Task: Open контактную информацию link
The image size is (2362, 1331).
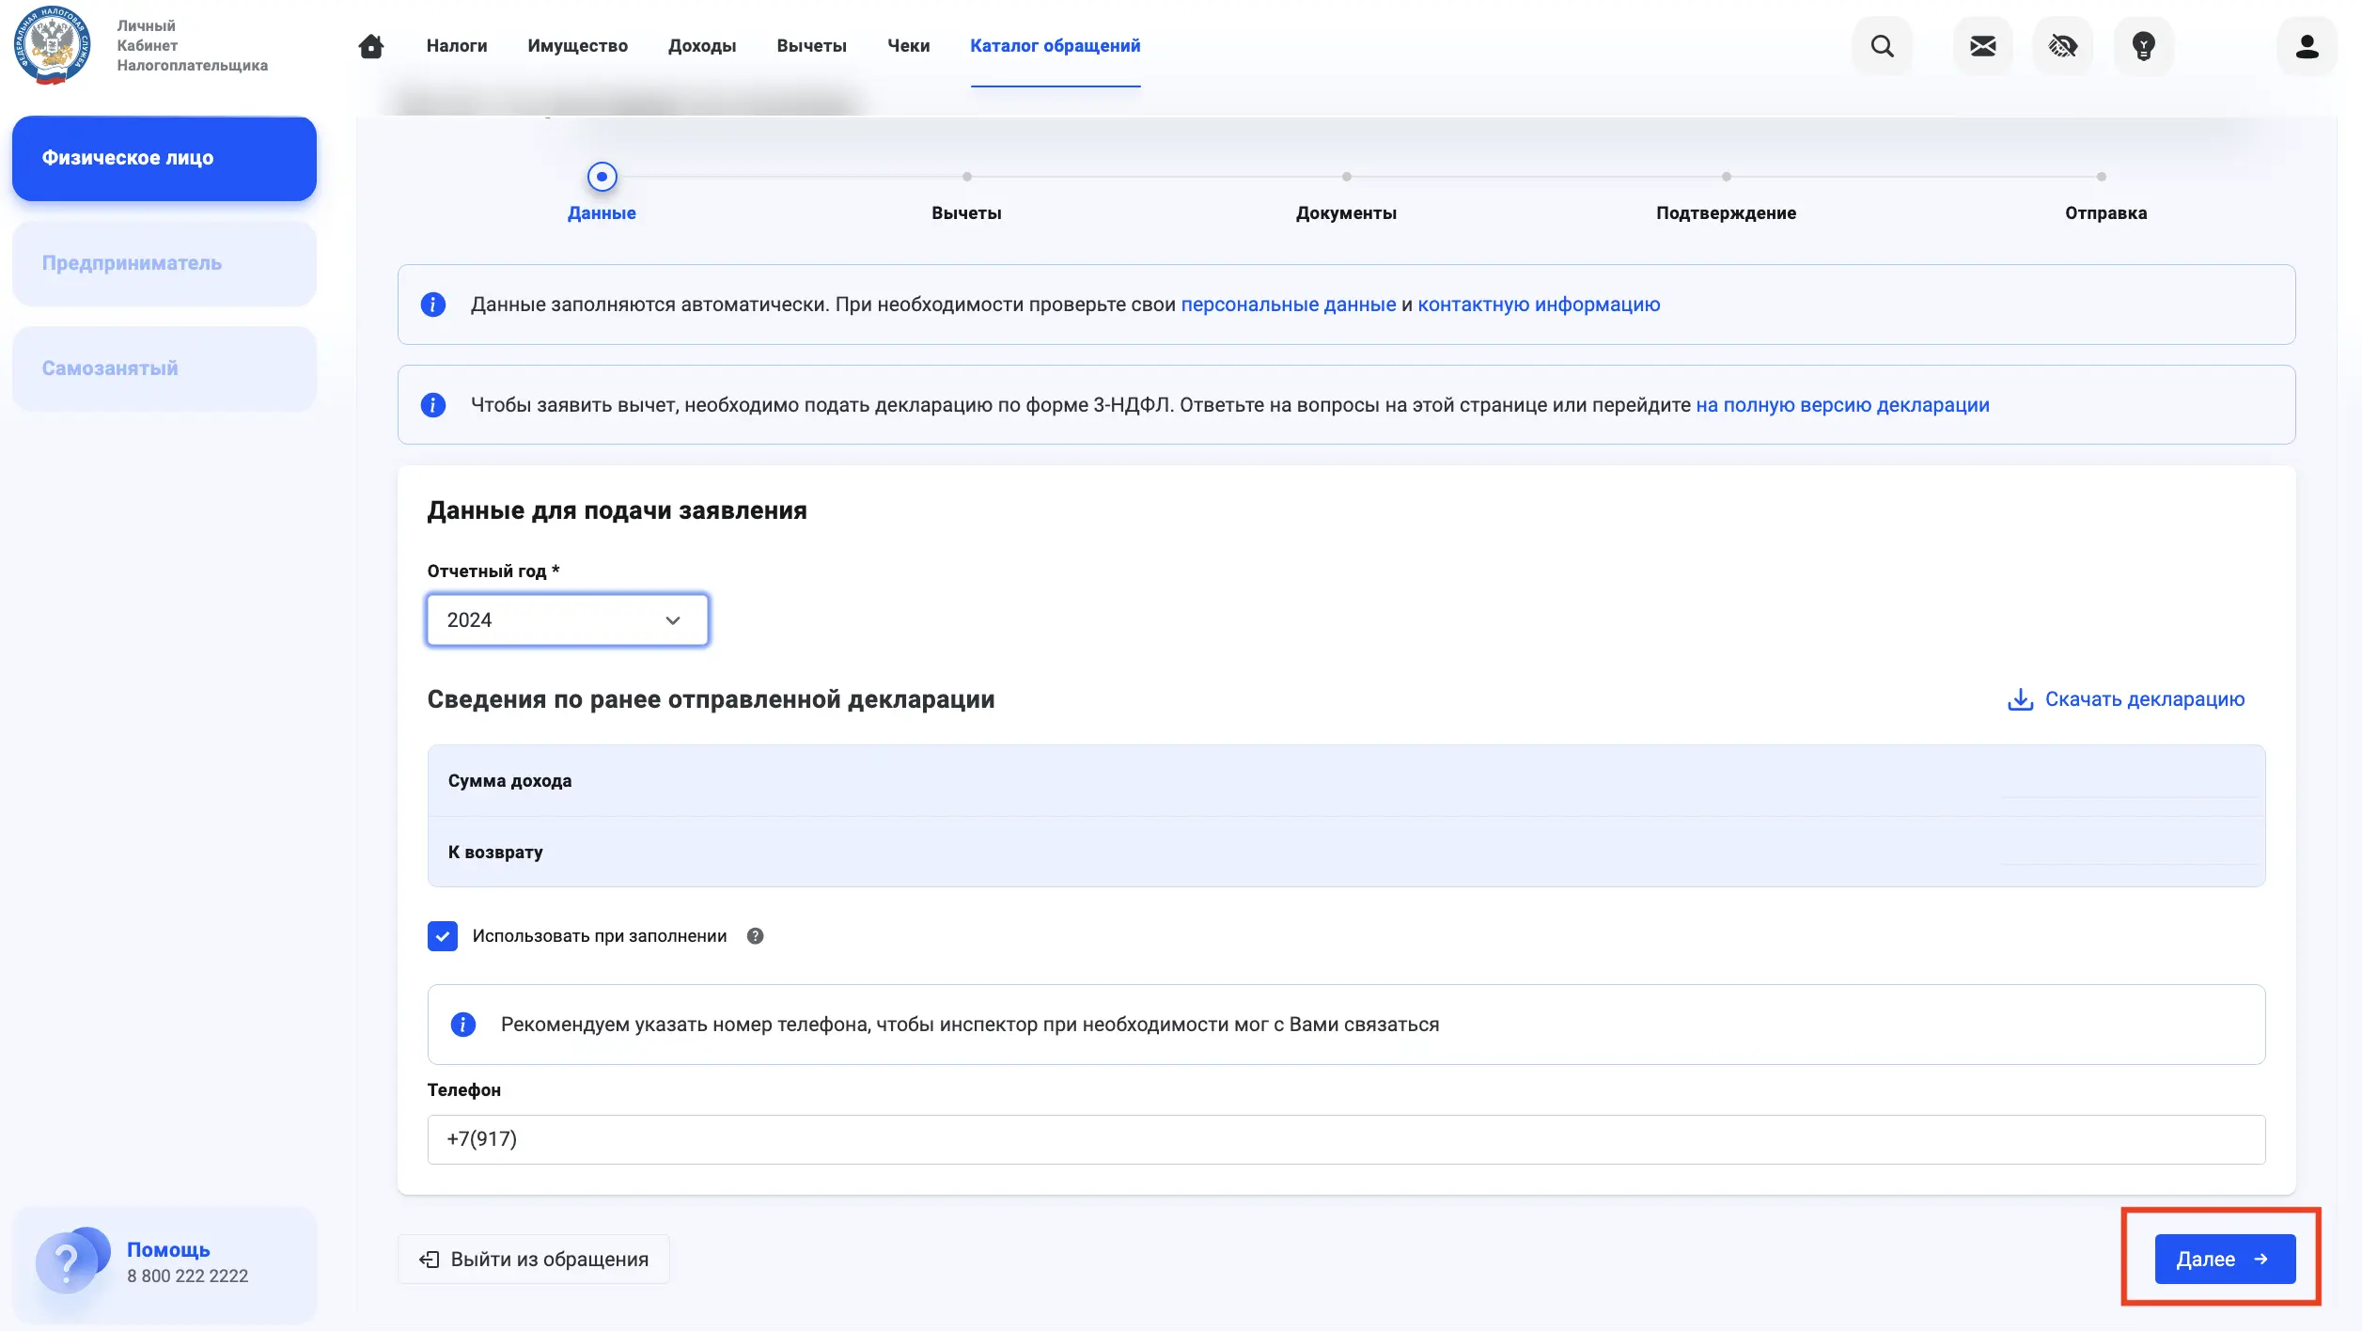Action: [1539, 305]
